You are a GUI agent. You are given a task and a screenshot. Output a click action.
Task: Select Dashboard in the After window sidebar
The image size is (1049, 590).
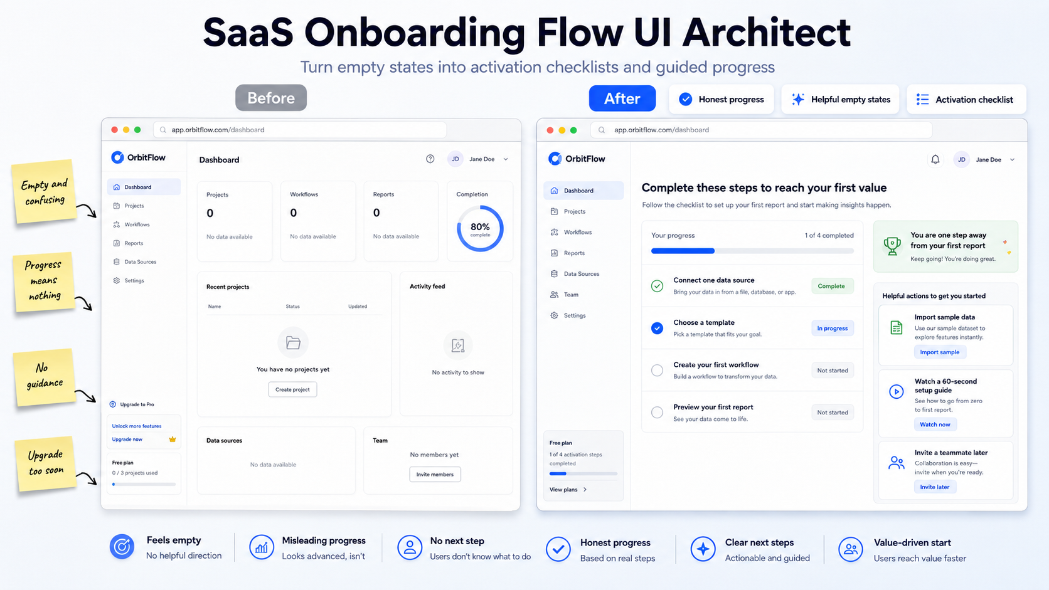point(583,191)
